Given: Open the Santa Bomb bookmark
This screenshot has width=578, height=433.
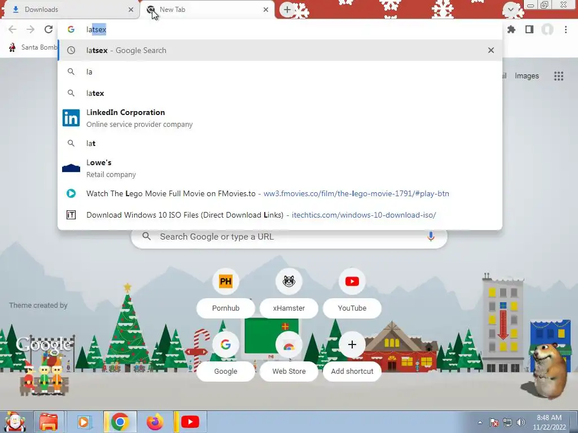Looking at the screenshot, I should pos(32,47).
